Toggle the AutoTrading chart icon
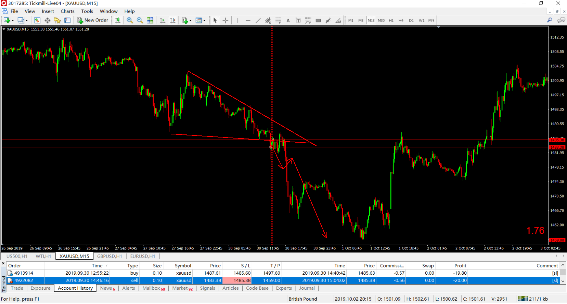567x304 pixels. pos(118,20)
